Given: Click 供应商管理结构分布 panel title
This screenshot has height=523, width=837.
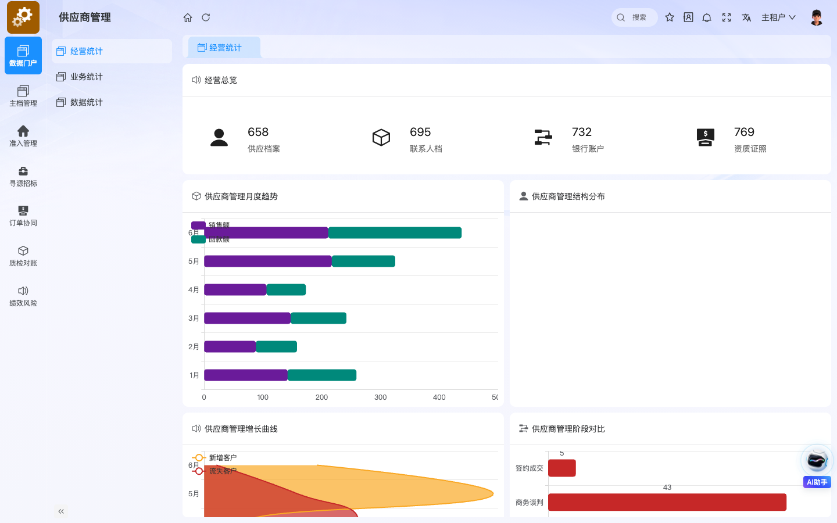Looking at the screenshot, I should (x=568, y=196).
